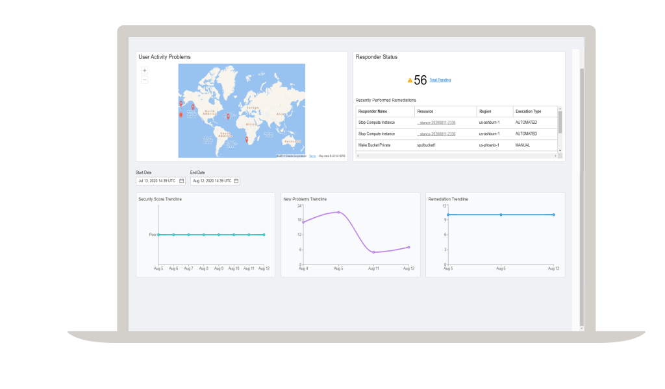Screen dimensions: 665x389
Task: Click the Terms link below the map
Action: [x=312, y=156]
